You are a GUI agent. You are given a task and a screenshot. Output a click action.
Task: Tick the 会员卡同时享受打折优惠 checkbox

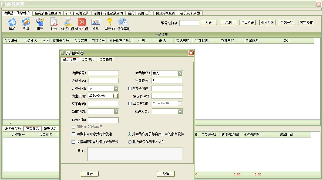tap(73, 134)
